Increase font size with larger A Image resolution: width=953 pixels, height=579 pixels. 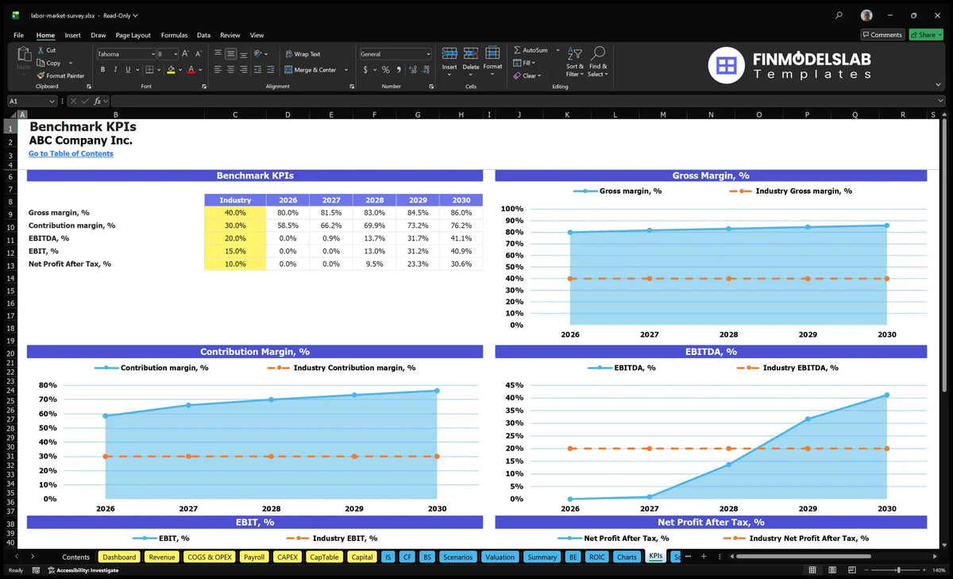click(x=186, y=54)
